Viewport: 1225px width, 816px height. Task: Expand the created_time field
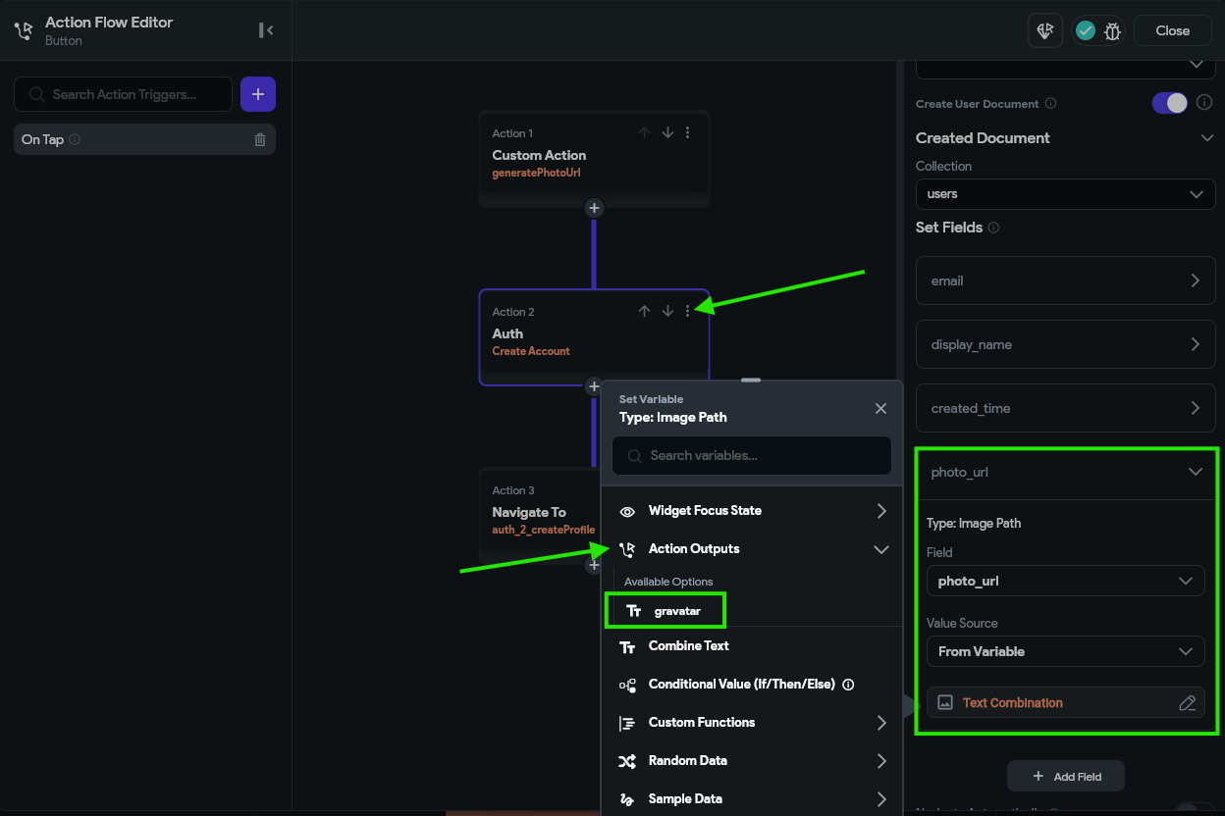click(x=1065, y=408)
